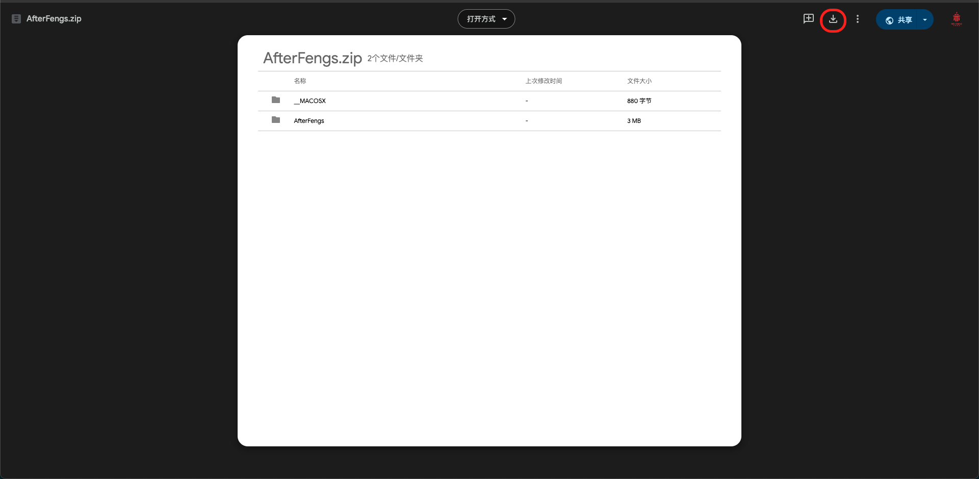Click the 880 字节 size cell

(639, 101)
